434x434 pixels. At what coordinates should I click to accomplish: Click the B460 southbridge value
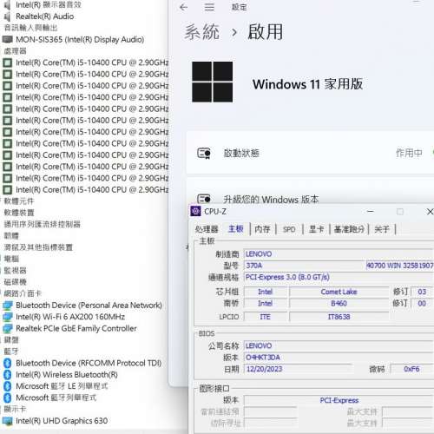click(x=339, y=303)
